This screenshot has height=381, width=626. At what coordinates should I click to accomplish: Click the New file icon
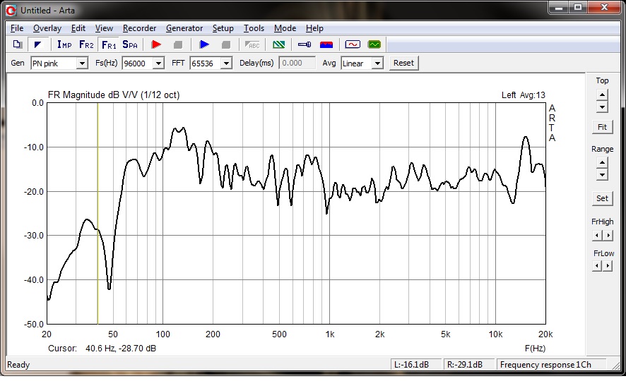click(17, 44)
